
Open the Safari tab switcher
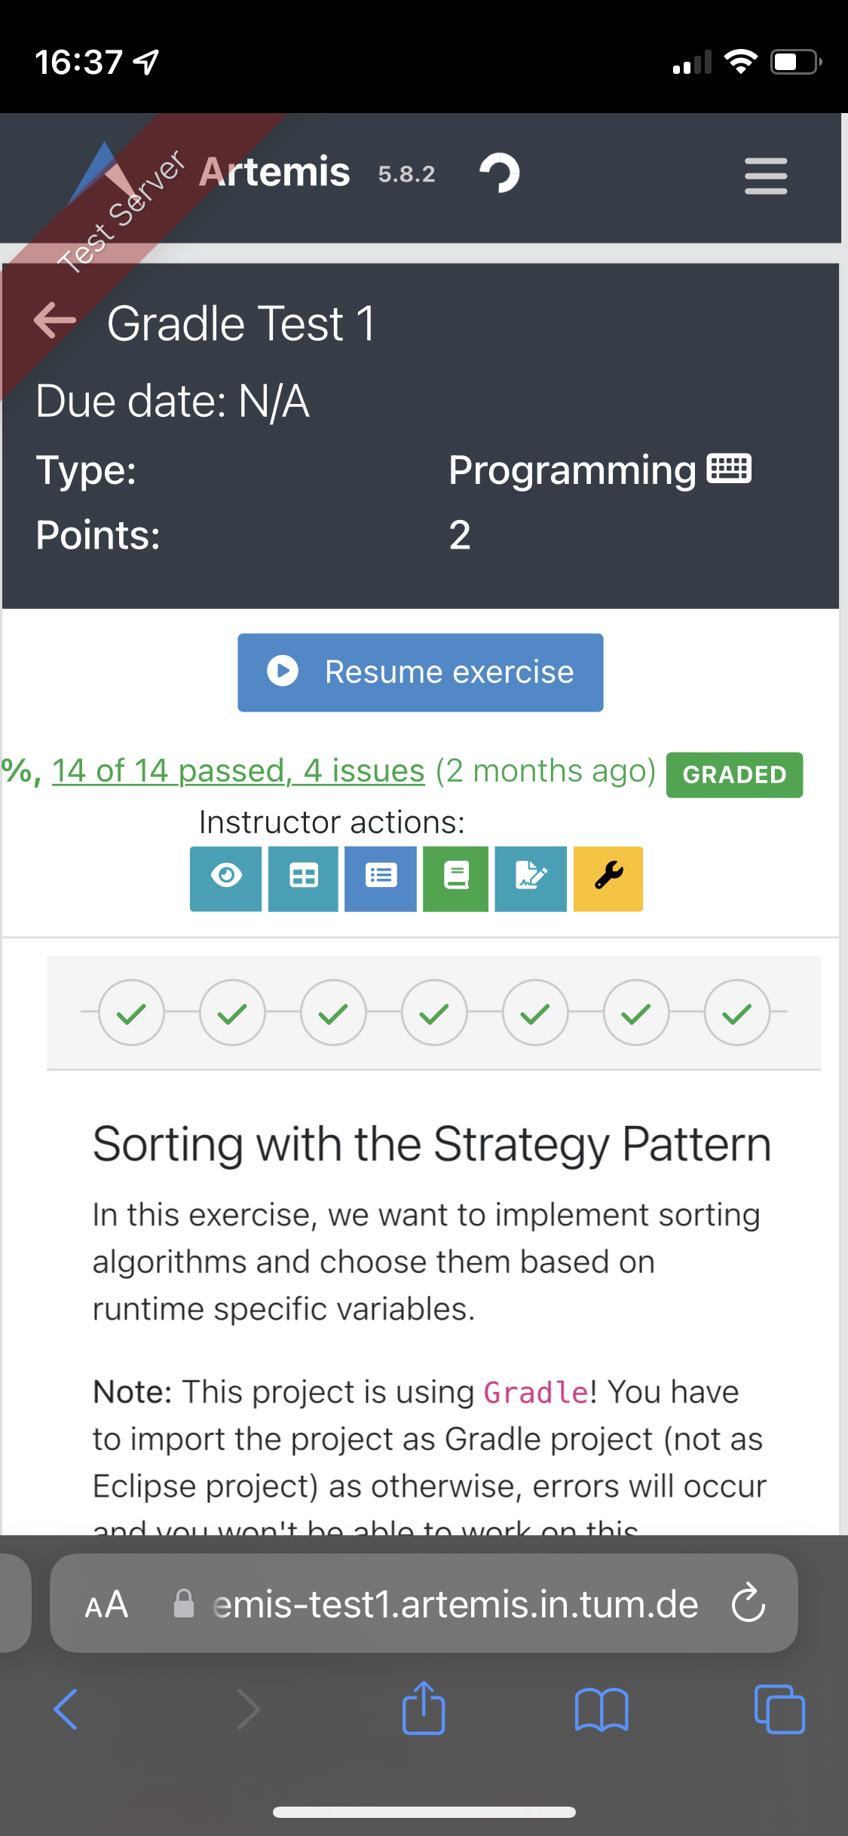click(x=779, y=1709)
